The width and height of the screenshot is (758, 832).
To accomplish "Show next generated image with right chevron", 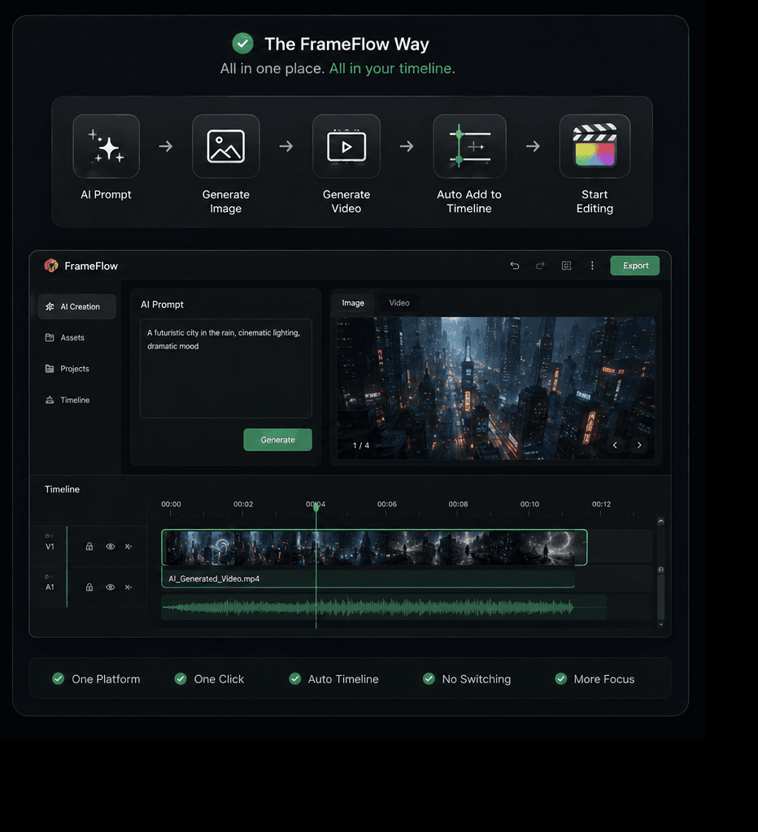I will pos(639,445).
